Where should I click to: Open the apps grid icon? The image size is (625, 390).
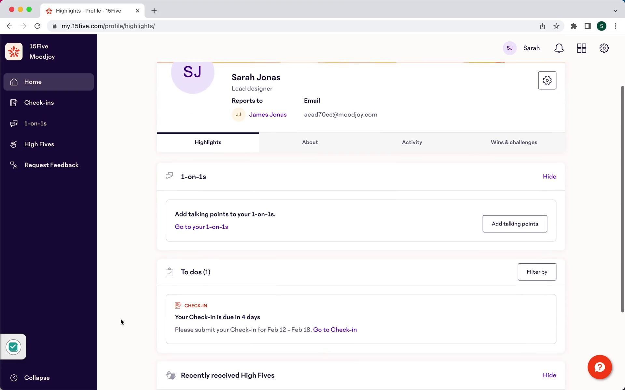[x=581, y=48]
